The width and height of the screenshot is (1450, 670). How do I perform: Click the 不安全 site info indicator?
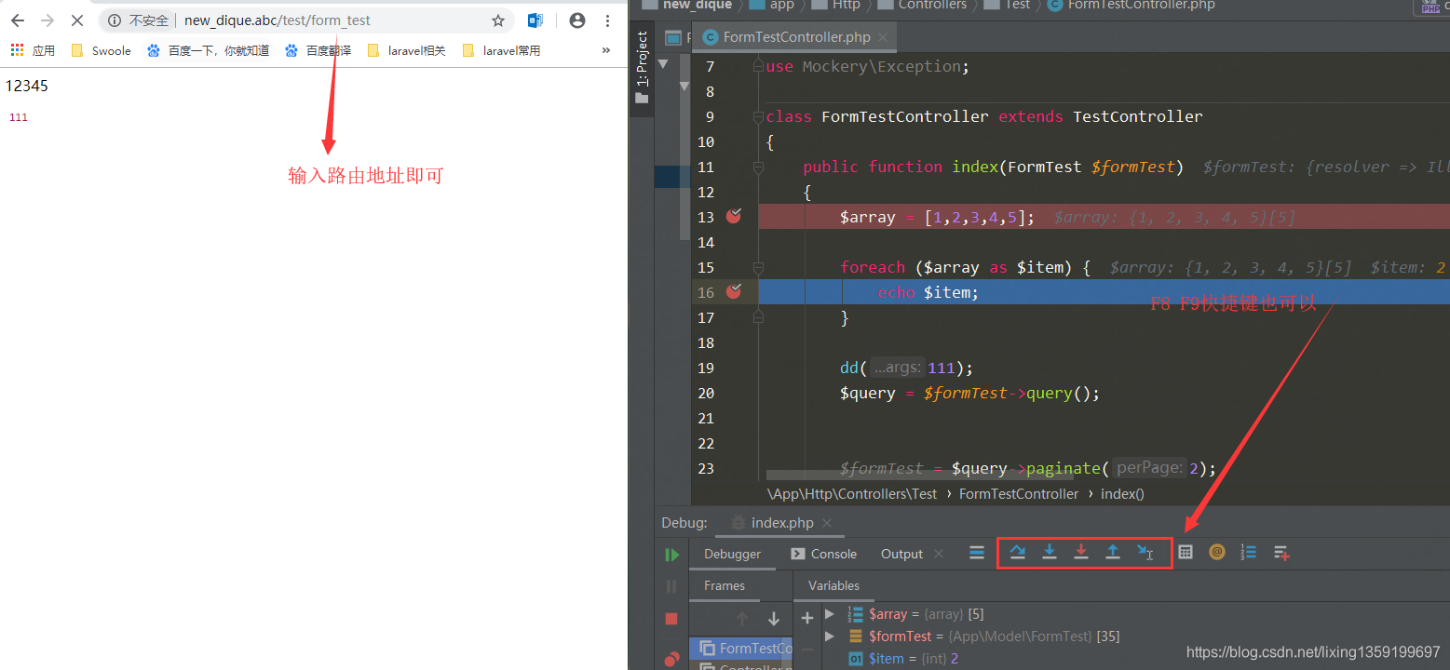(x=138, y=20)
